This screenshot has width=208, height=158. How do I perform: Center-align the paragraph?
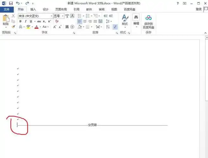[x=85, y=21]
